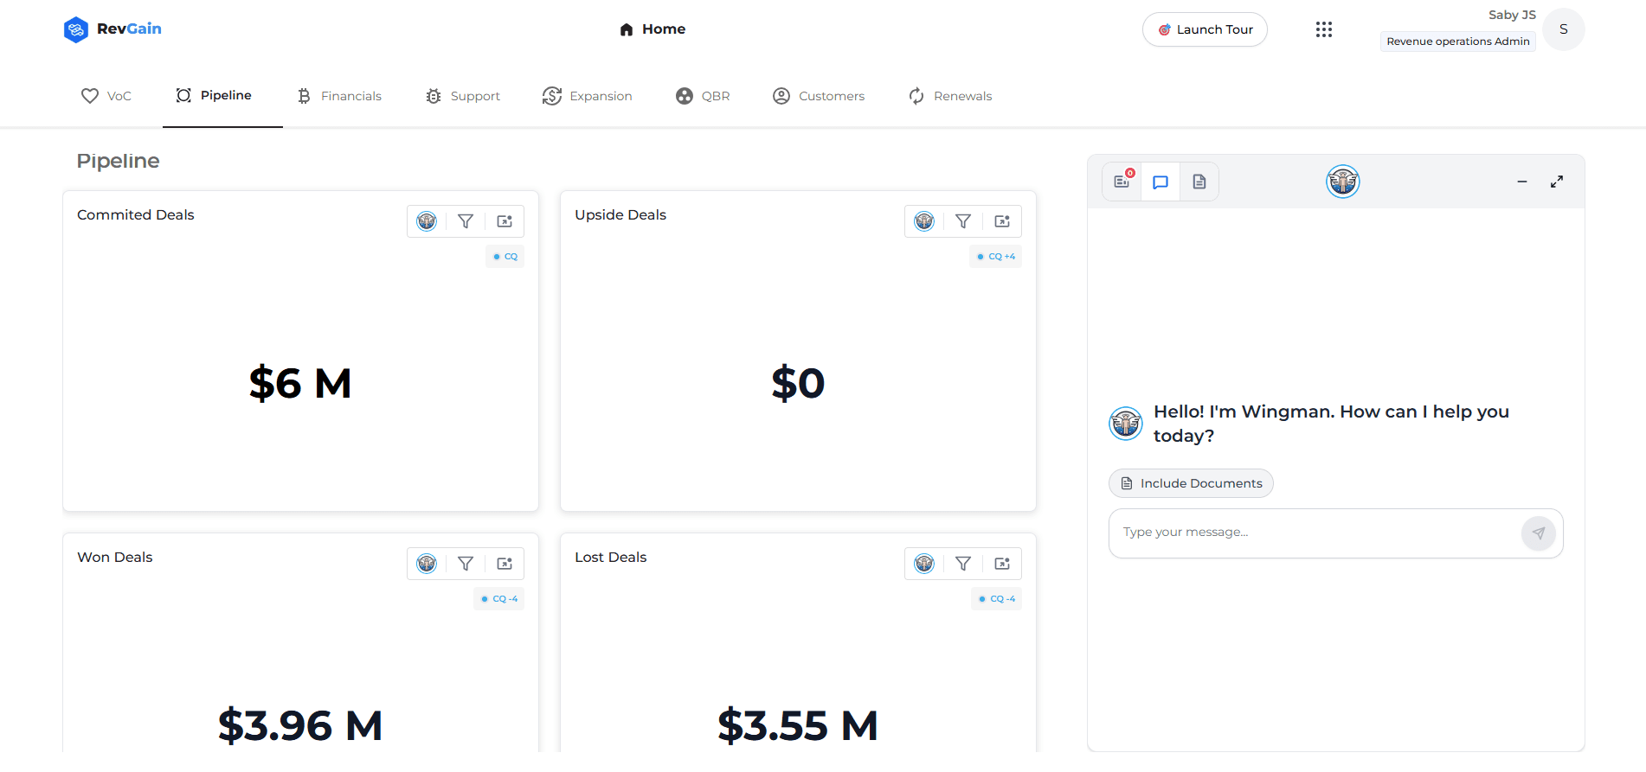Click filter icon on Upside Deals card

[963, 221]
